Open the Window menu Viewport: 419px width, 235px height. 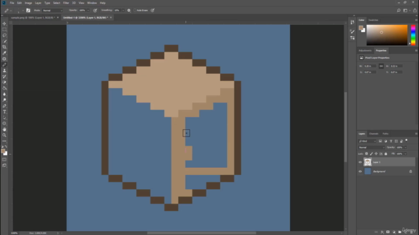tap(92, 3)
